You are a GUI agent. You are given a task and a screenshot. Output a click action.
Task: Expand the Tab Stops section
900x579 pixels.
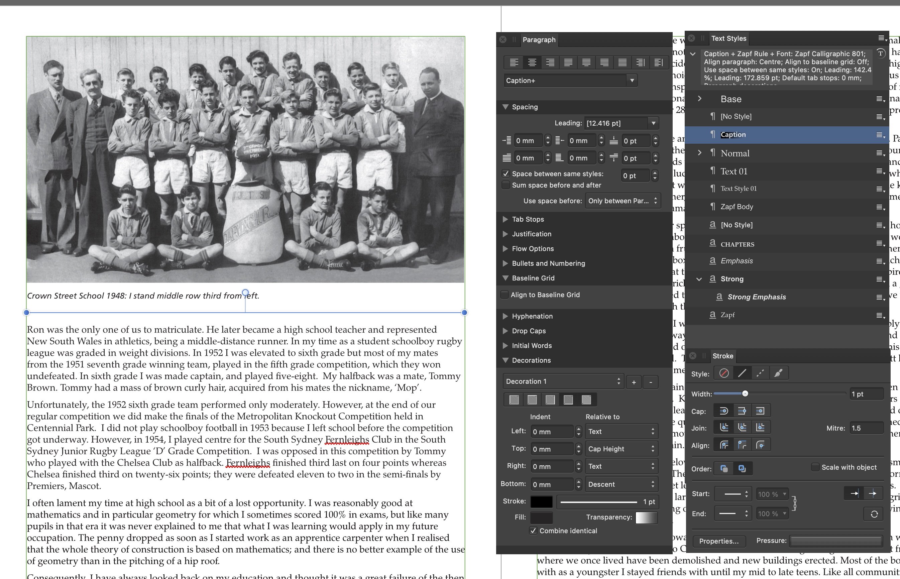point(505,219)
